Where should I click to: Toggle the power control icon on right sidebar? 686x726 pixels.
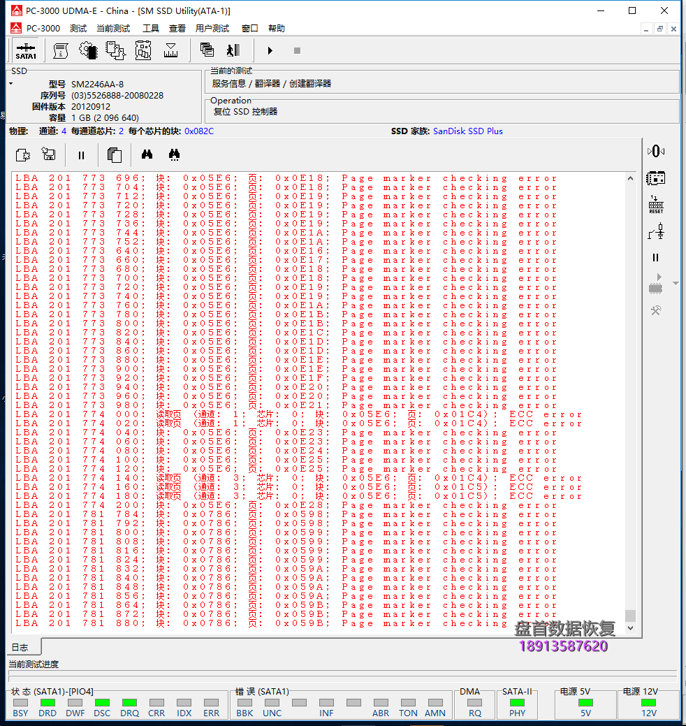[656, 150]
